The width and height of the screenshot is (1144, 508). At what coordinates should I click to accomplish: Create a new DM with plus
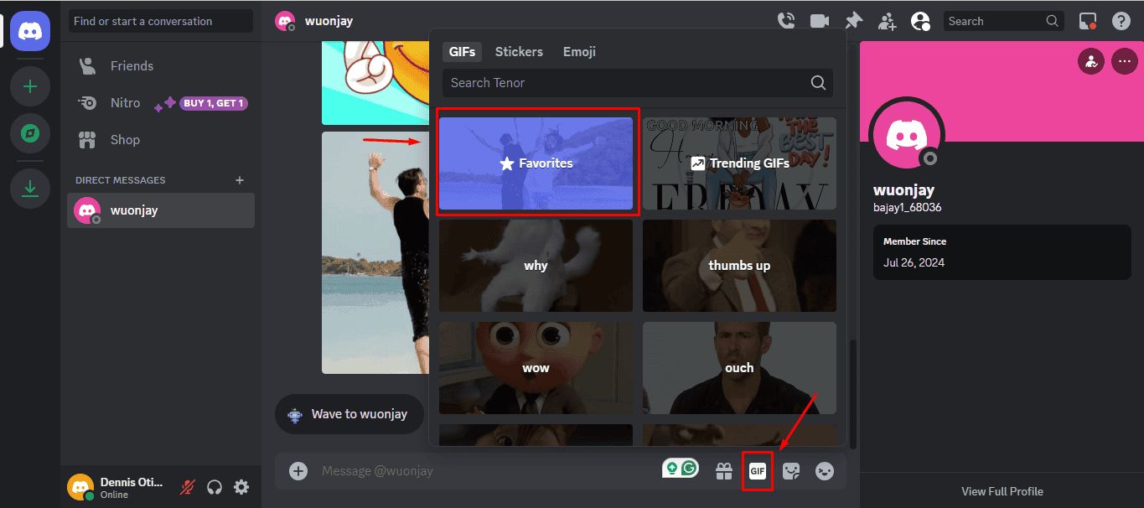click(240, 180)
